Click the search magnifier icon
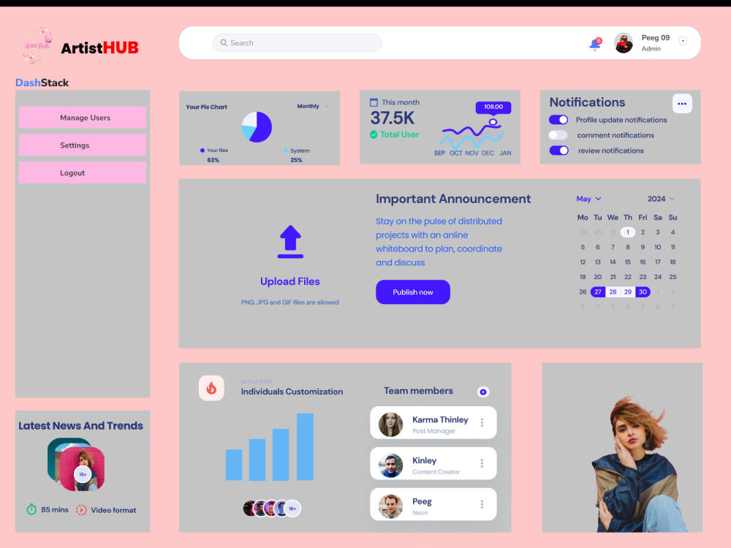 (x=224, y=43)
